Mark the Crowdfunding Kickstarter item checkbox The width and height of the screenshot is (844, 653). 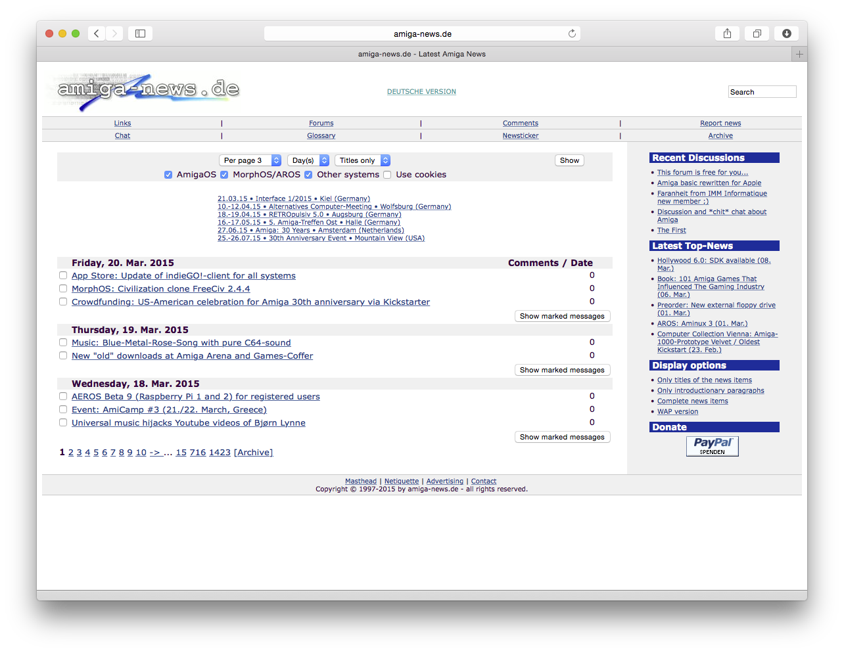[x=63, y=302]
